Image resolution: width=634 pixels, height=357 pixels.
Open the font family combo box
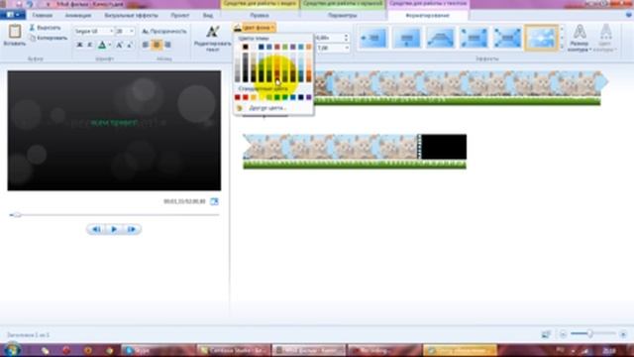(94, 31)
